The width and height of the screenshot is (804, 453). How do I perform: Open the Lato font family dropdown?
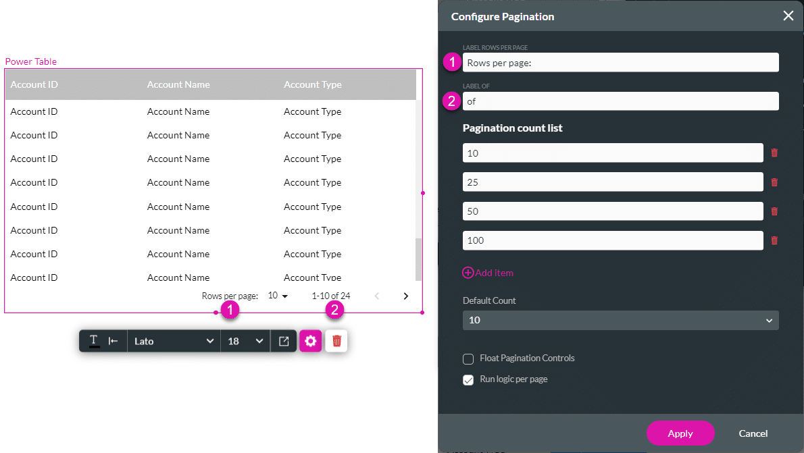pos(173,340)
